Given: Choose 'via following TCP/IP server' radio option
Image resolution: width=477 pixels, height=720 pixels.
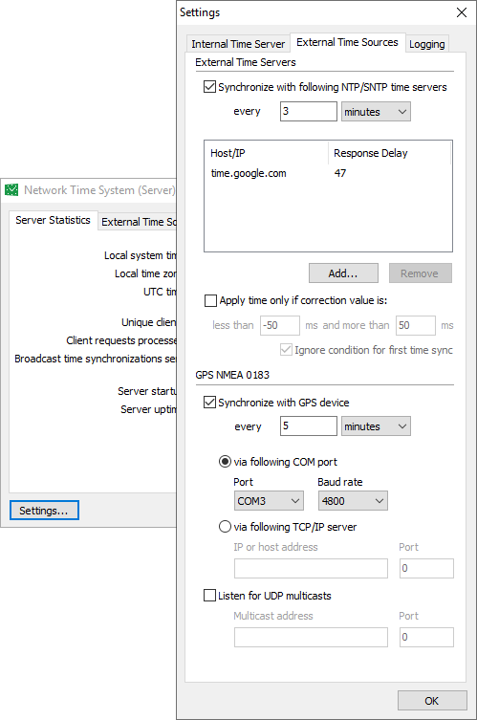Looking at the screenshot, I should (x=225, y=527).
